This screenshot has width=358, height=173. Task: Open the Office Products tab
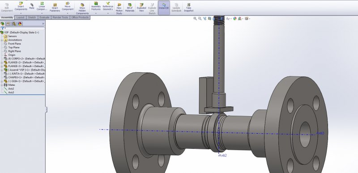pyautogui.click(x=80, y=17)
